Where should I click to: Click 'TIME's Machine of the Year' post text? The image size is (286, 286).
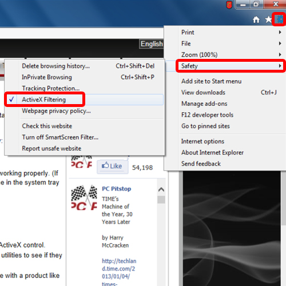(x=117, y=210)
